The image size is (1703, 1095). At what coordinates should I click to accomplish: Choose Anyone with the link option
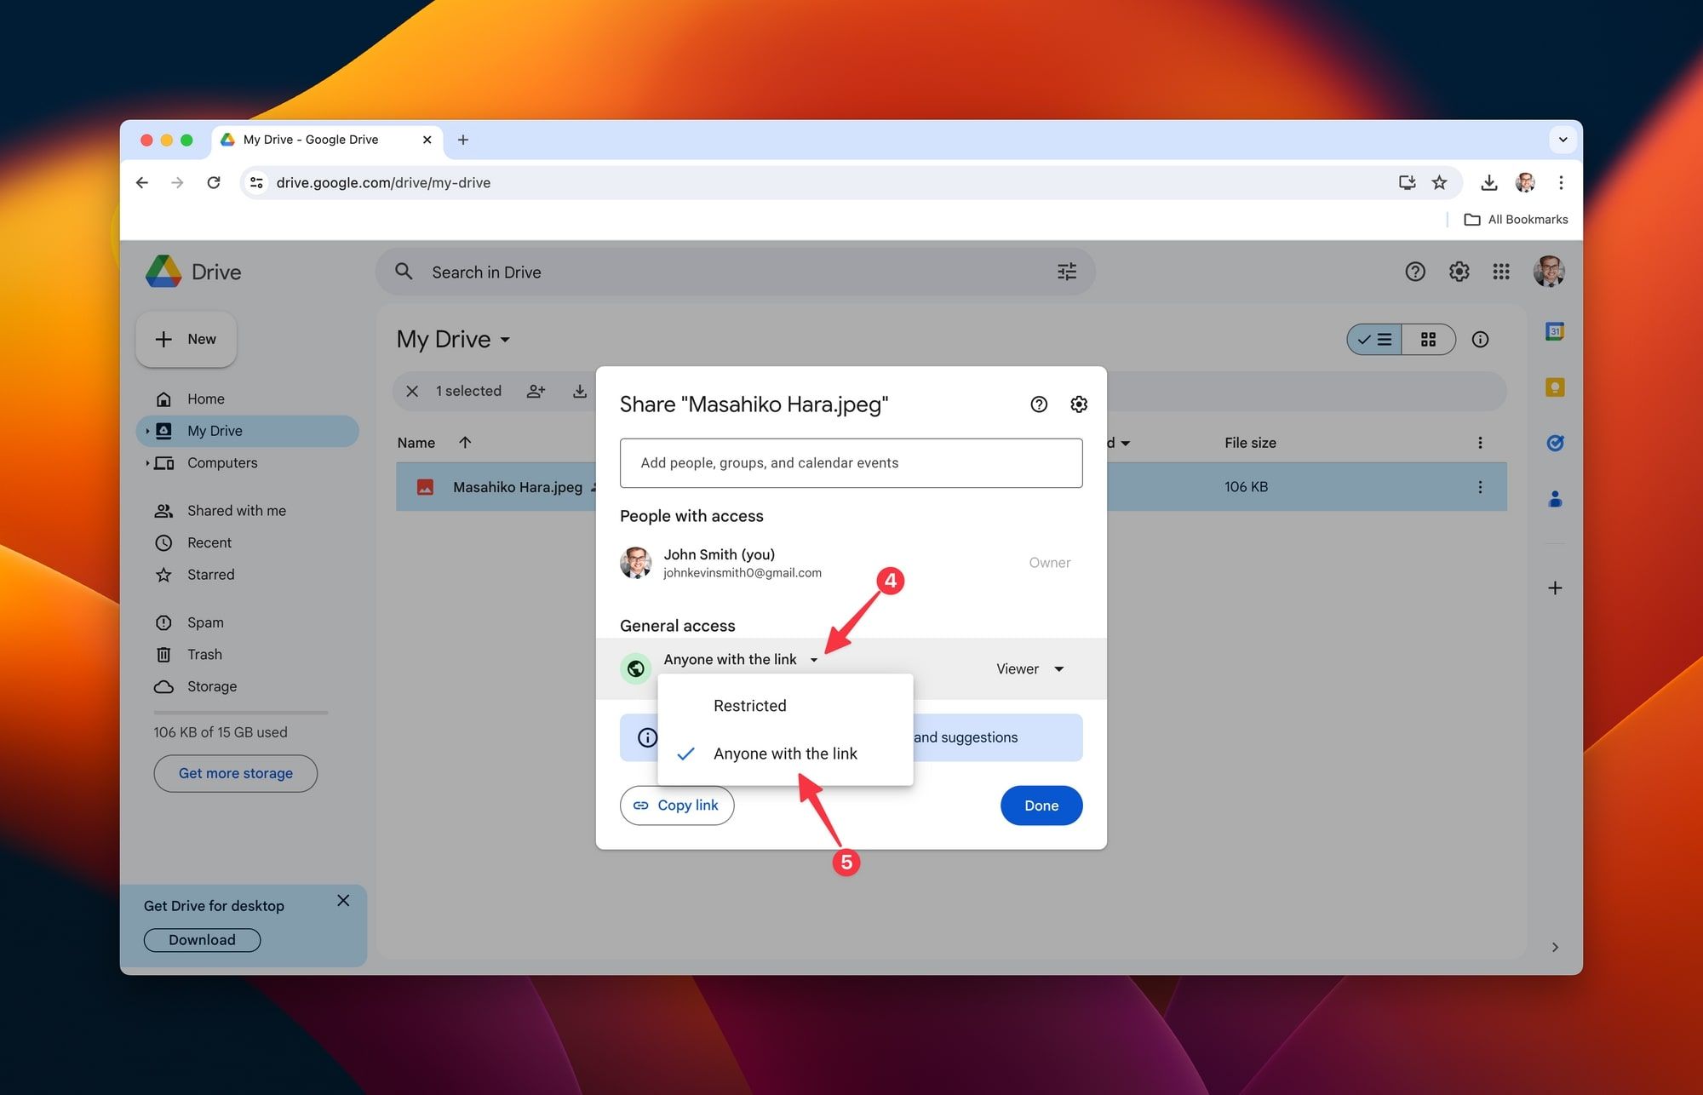[785, 754]
